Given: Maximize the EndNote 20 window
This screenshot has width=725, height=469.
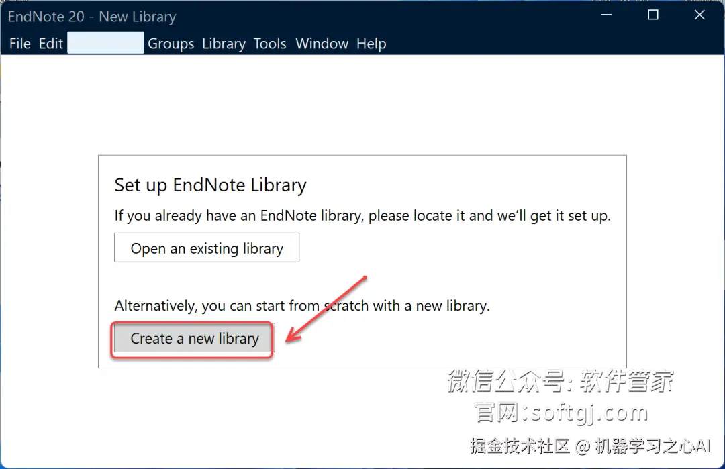Looking at the screenshot, I should tap(653, 15).
